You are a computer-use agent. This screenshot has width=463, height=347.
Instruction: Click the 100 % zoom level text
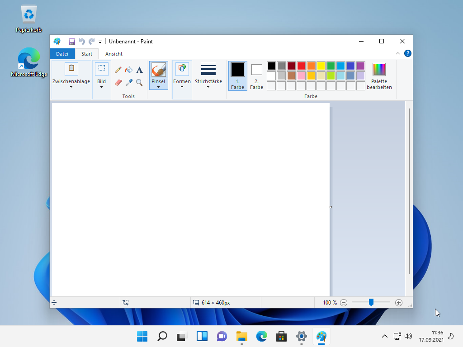point(330,303)
